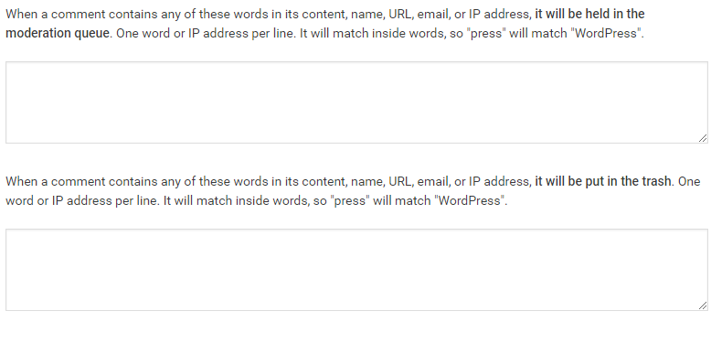
Task: Click the bold text 'it will be put in the trash'
Action: click(602, 181)
